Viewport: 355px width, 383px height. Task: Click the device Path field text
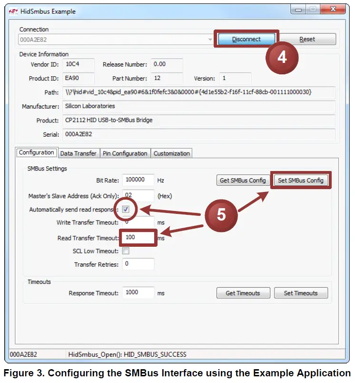point(199,92)
